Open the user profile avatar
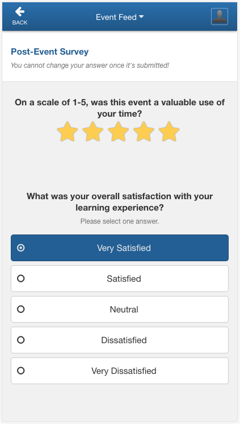The height and width of the screenshot is (424, 240). pyautogui.click(x=220, y=17)
